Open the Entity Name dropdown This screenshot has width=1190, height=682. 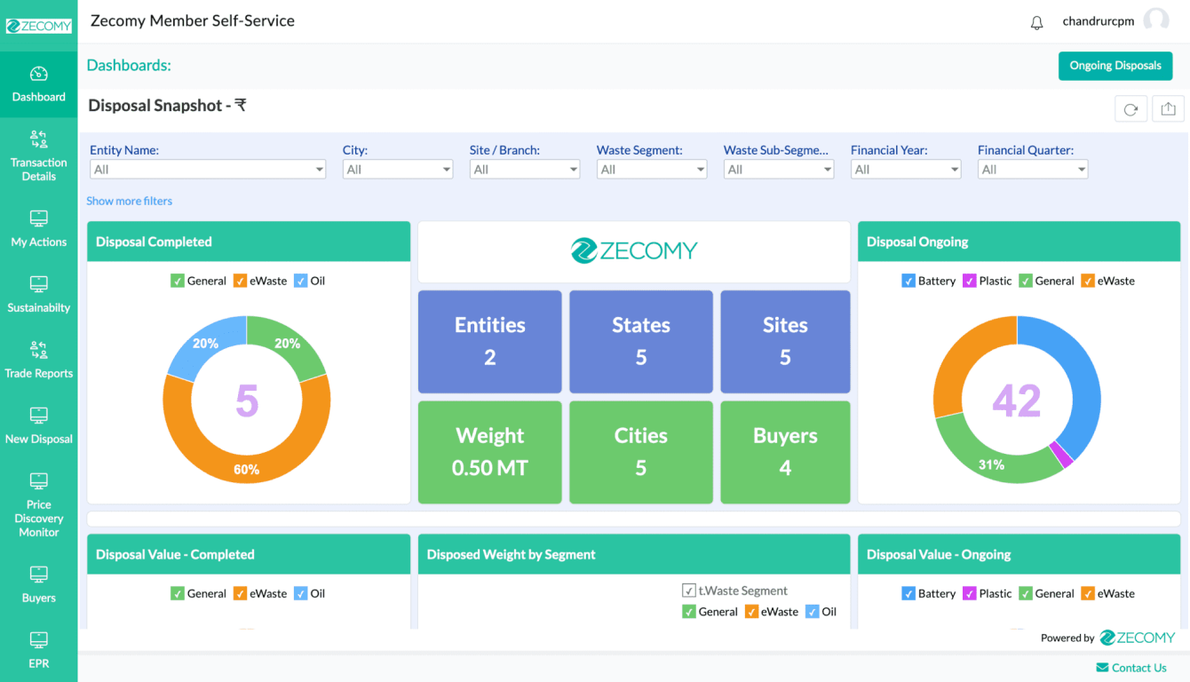click(207, 169)
